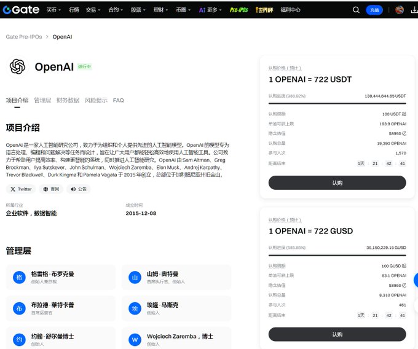Expand the 买币 dropdown menu

[x=53, y=10]
